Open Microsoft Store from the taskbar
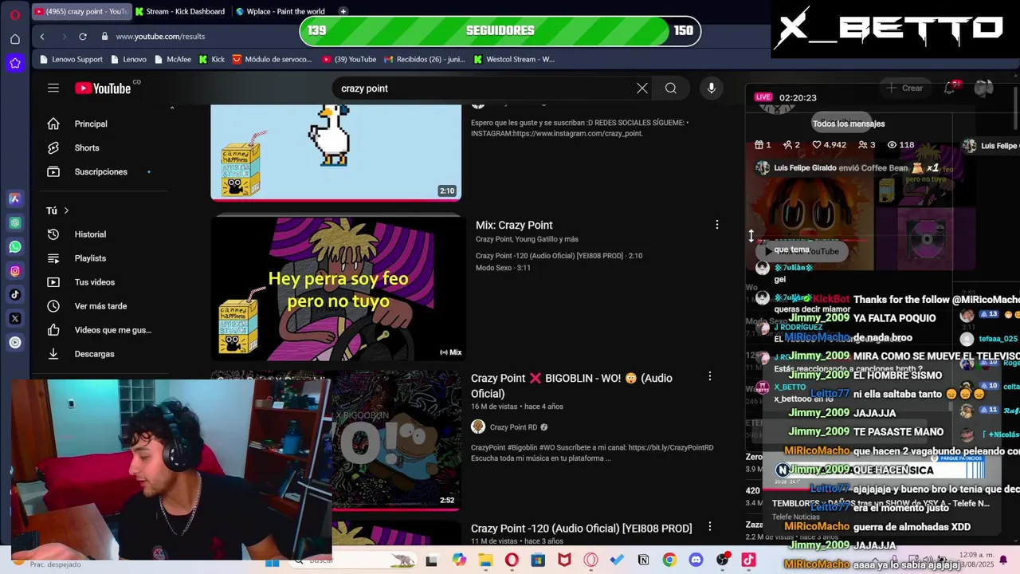 pyautogui.click(x=538, y=560)
